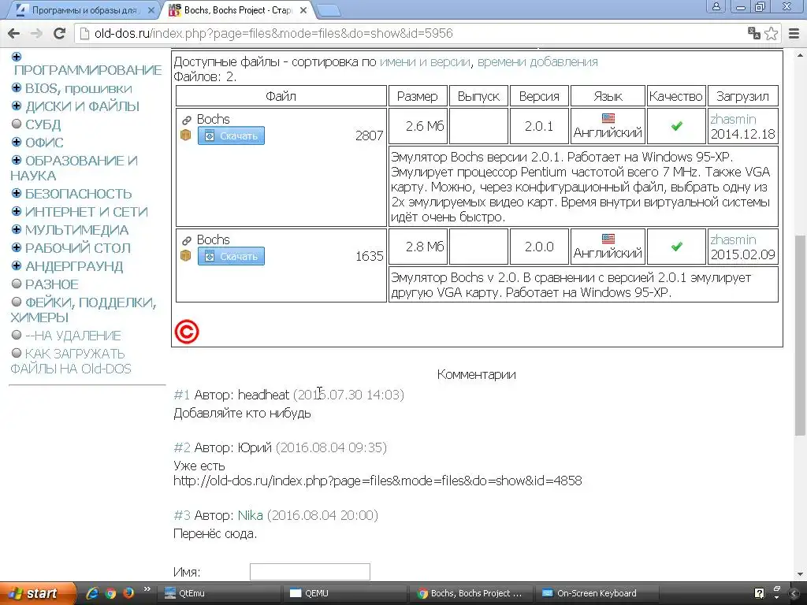The image size is (807, 605).
Task: Download Bochs version 2.0.1 via Скачать
Action: click(231, 135)
